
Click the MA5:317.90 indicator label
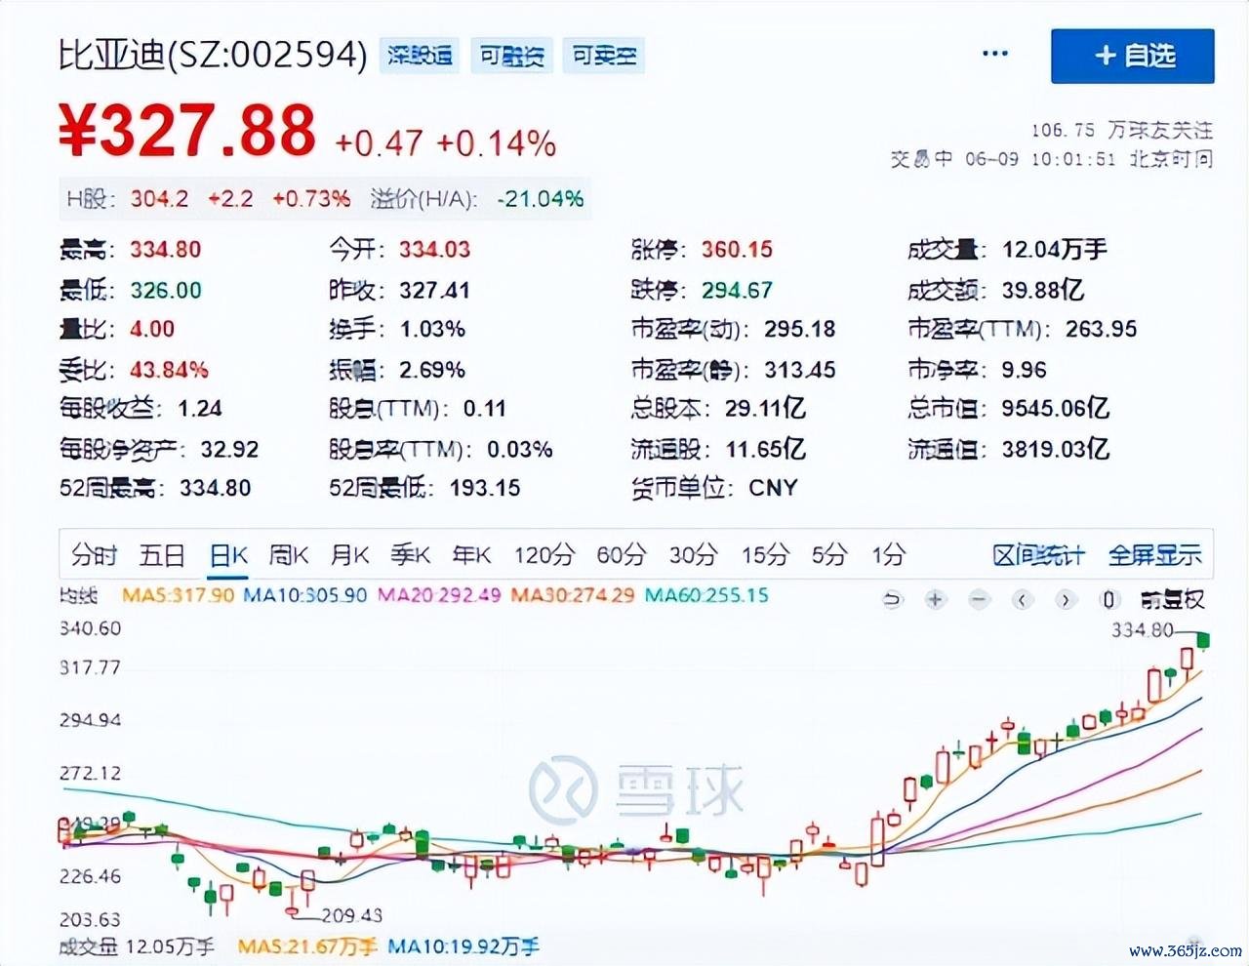point(178,594)
